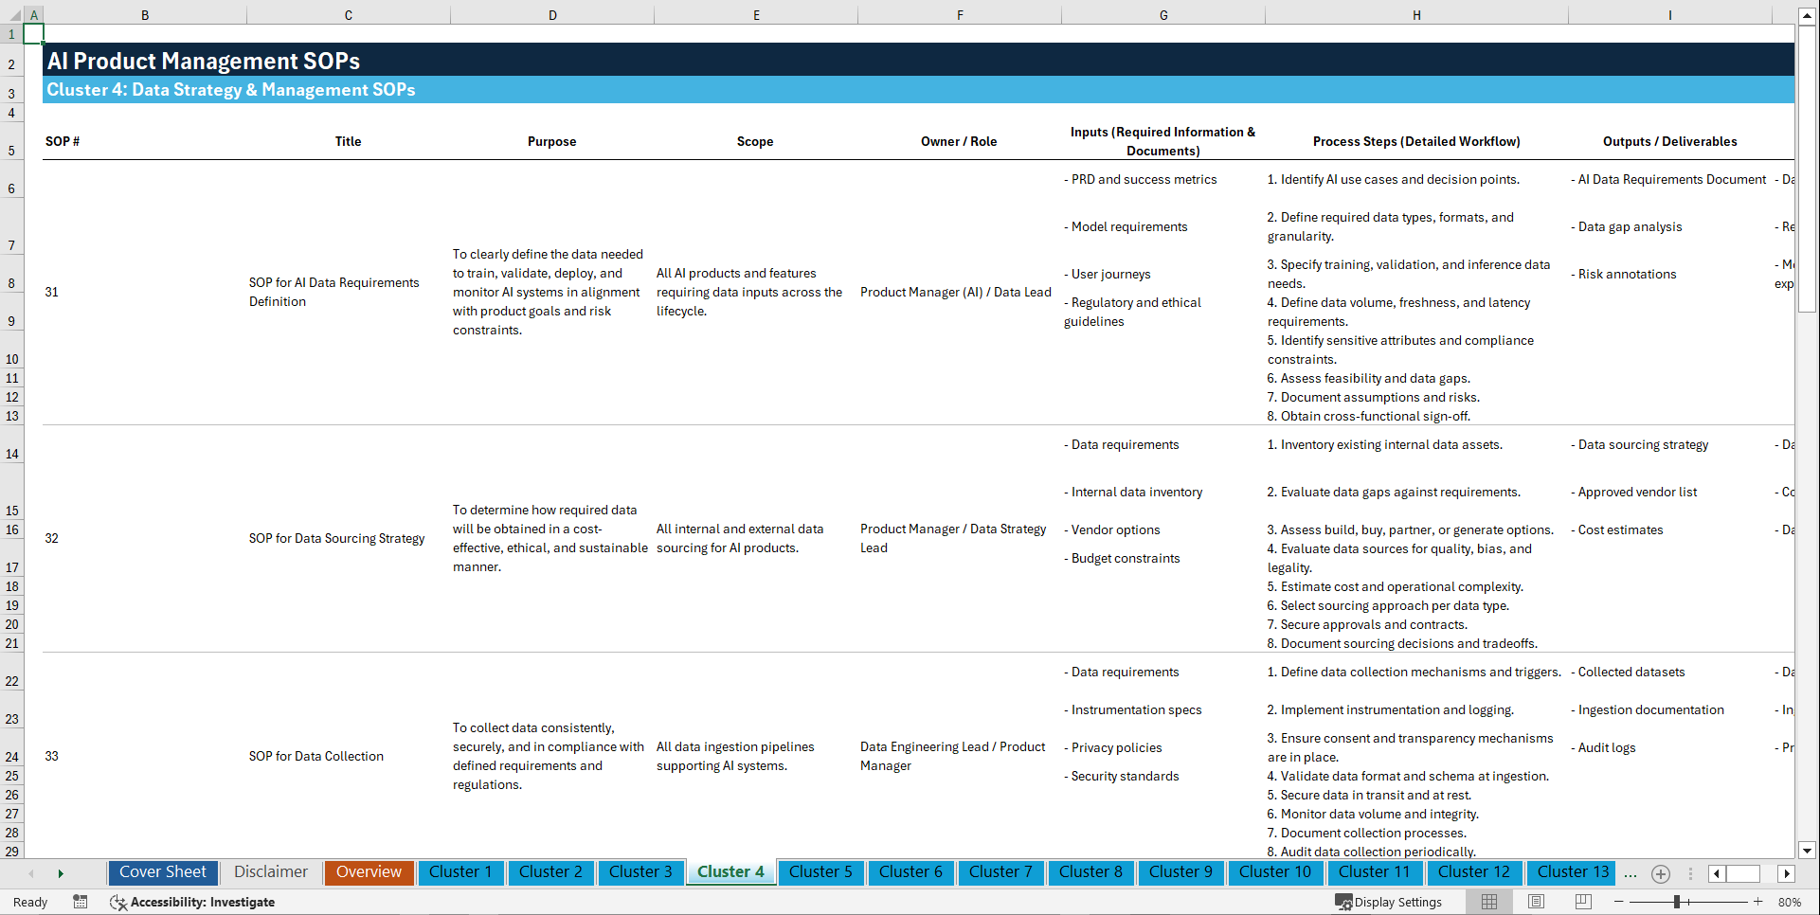
Task: Open the Overview sheet tab
Action: click(x=369, y=872)
